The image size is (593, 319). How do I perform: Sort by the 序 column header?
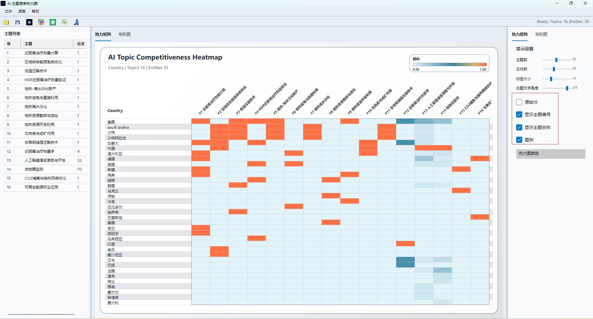coord(12,44)
